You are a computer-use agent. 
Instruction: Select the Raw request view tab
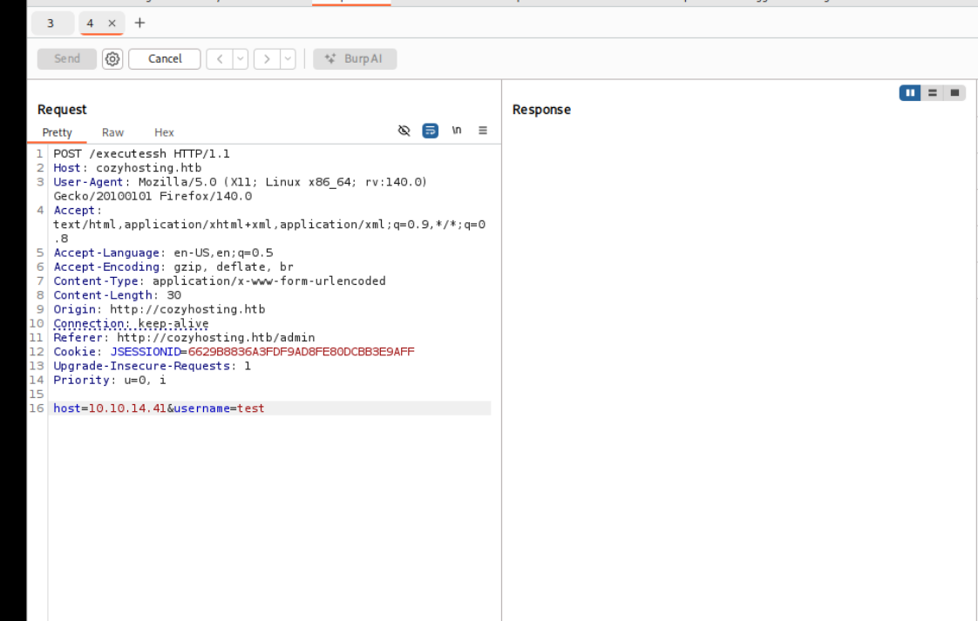click(x=113, y=132)
